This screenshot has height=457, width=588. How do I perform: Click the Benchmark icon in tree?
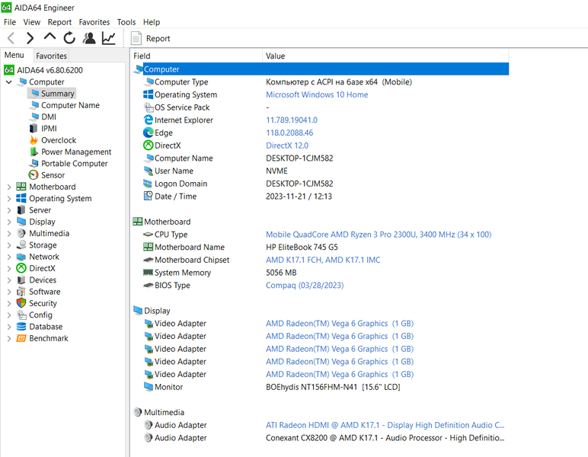(21, 338)
